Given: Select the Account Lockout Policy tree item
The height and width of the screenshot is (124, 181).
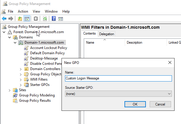Looking at the screenshot, I should pos(49,48).
